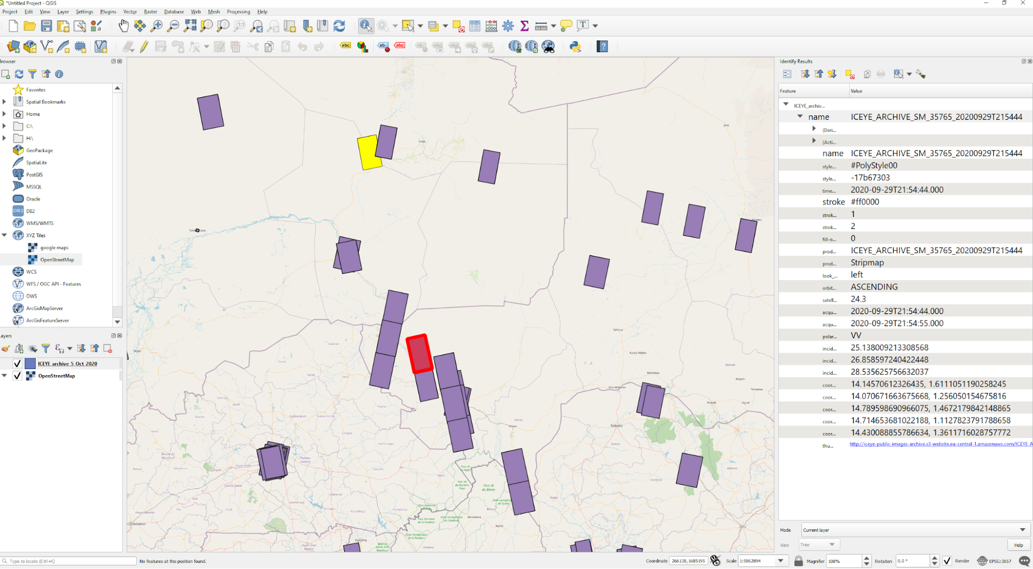Screen dimensions: 1033x569
Task: Collapse the XYZ Tiles node
Action: pyautogui.click(x=4, y=235)
